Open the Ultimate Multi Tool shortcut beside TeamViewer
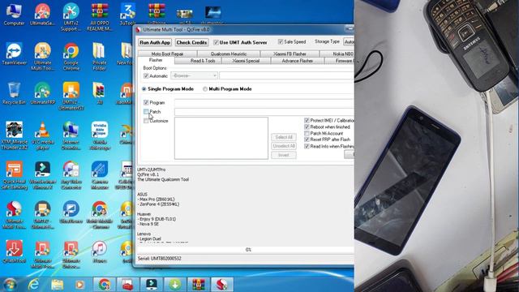The image size is (519, 292). tap(42, 57)
